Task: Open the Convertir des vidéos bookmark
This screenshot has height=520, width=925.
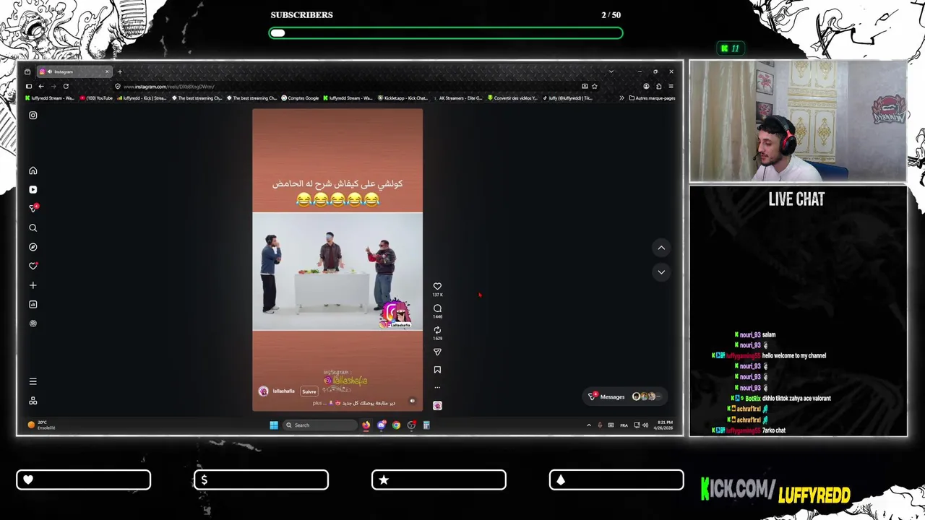Action: [512, 98]
